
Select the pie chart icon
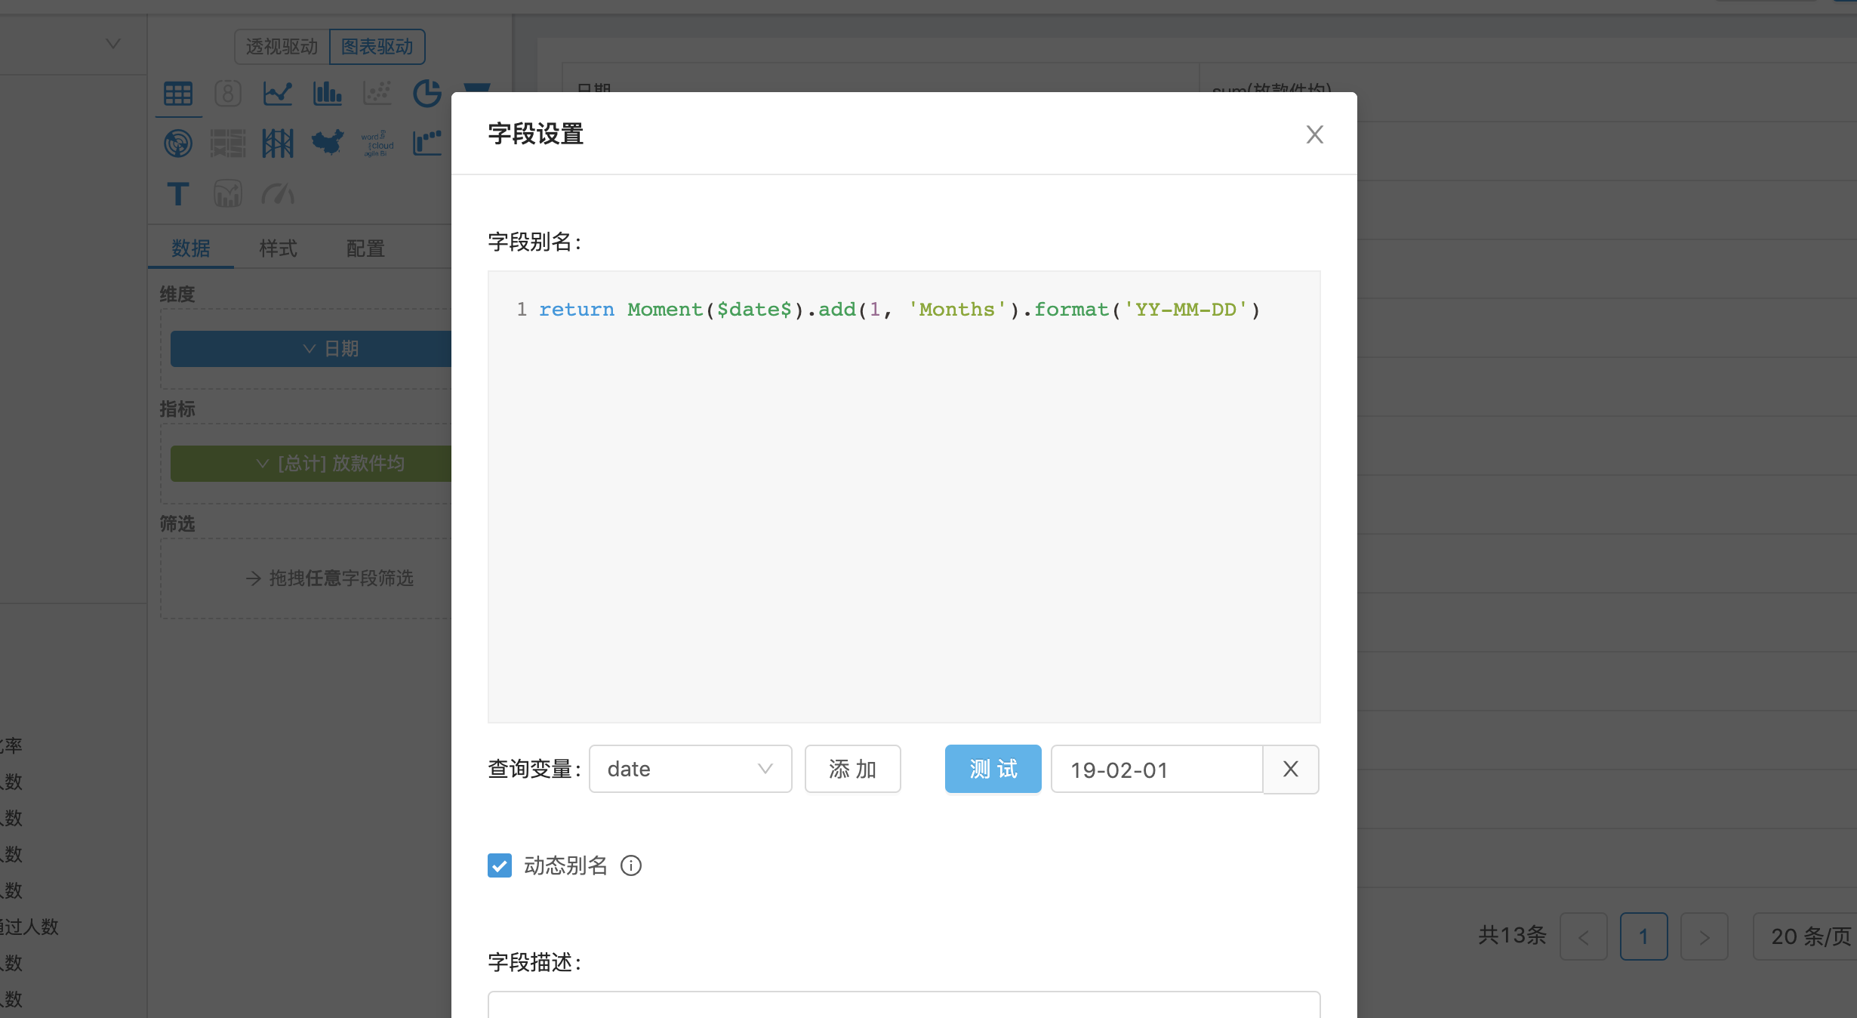(427, 94)
